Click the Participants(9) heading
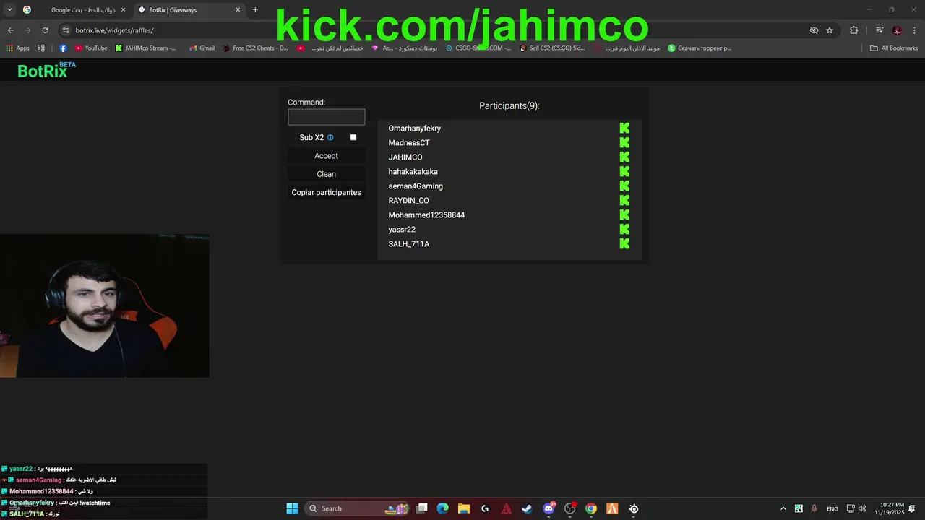 (x=509, y=105)
